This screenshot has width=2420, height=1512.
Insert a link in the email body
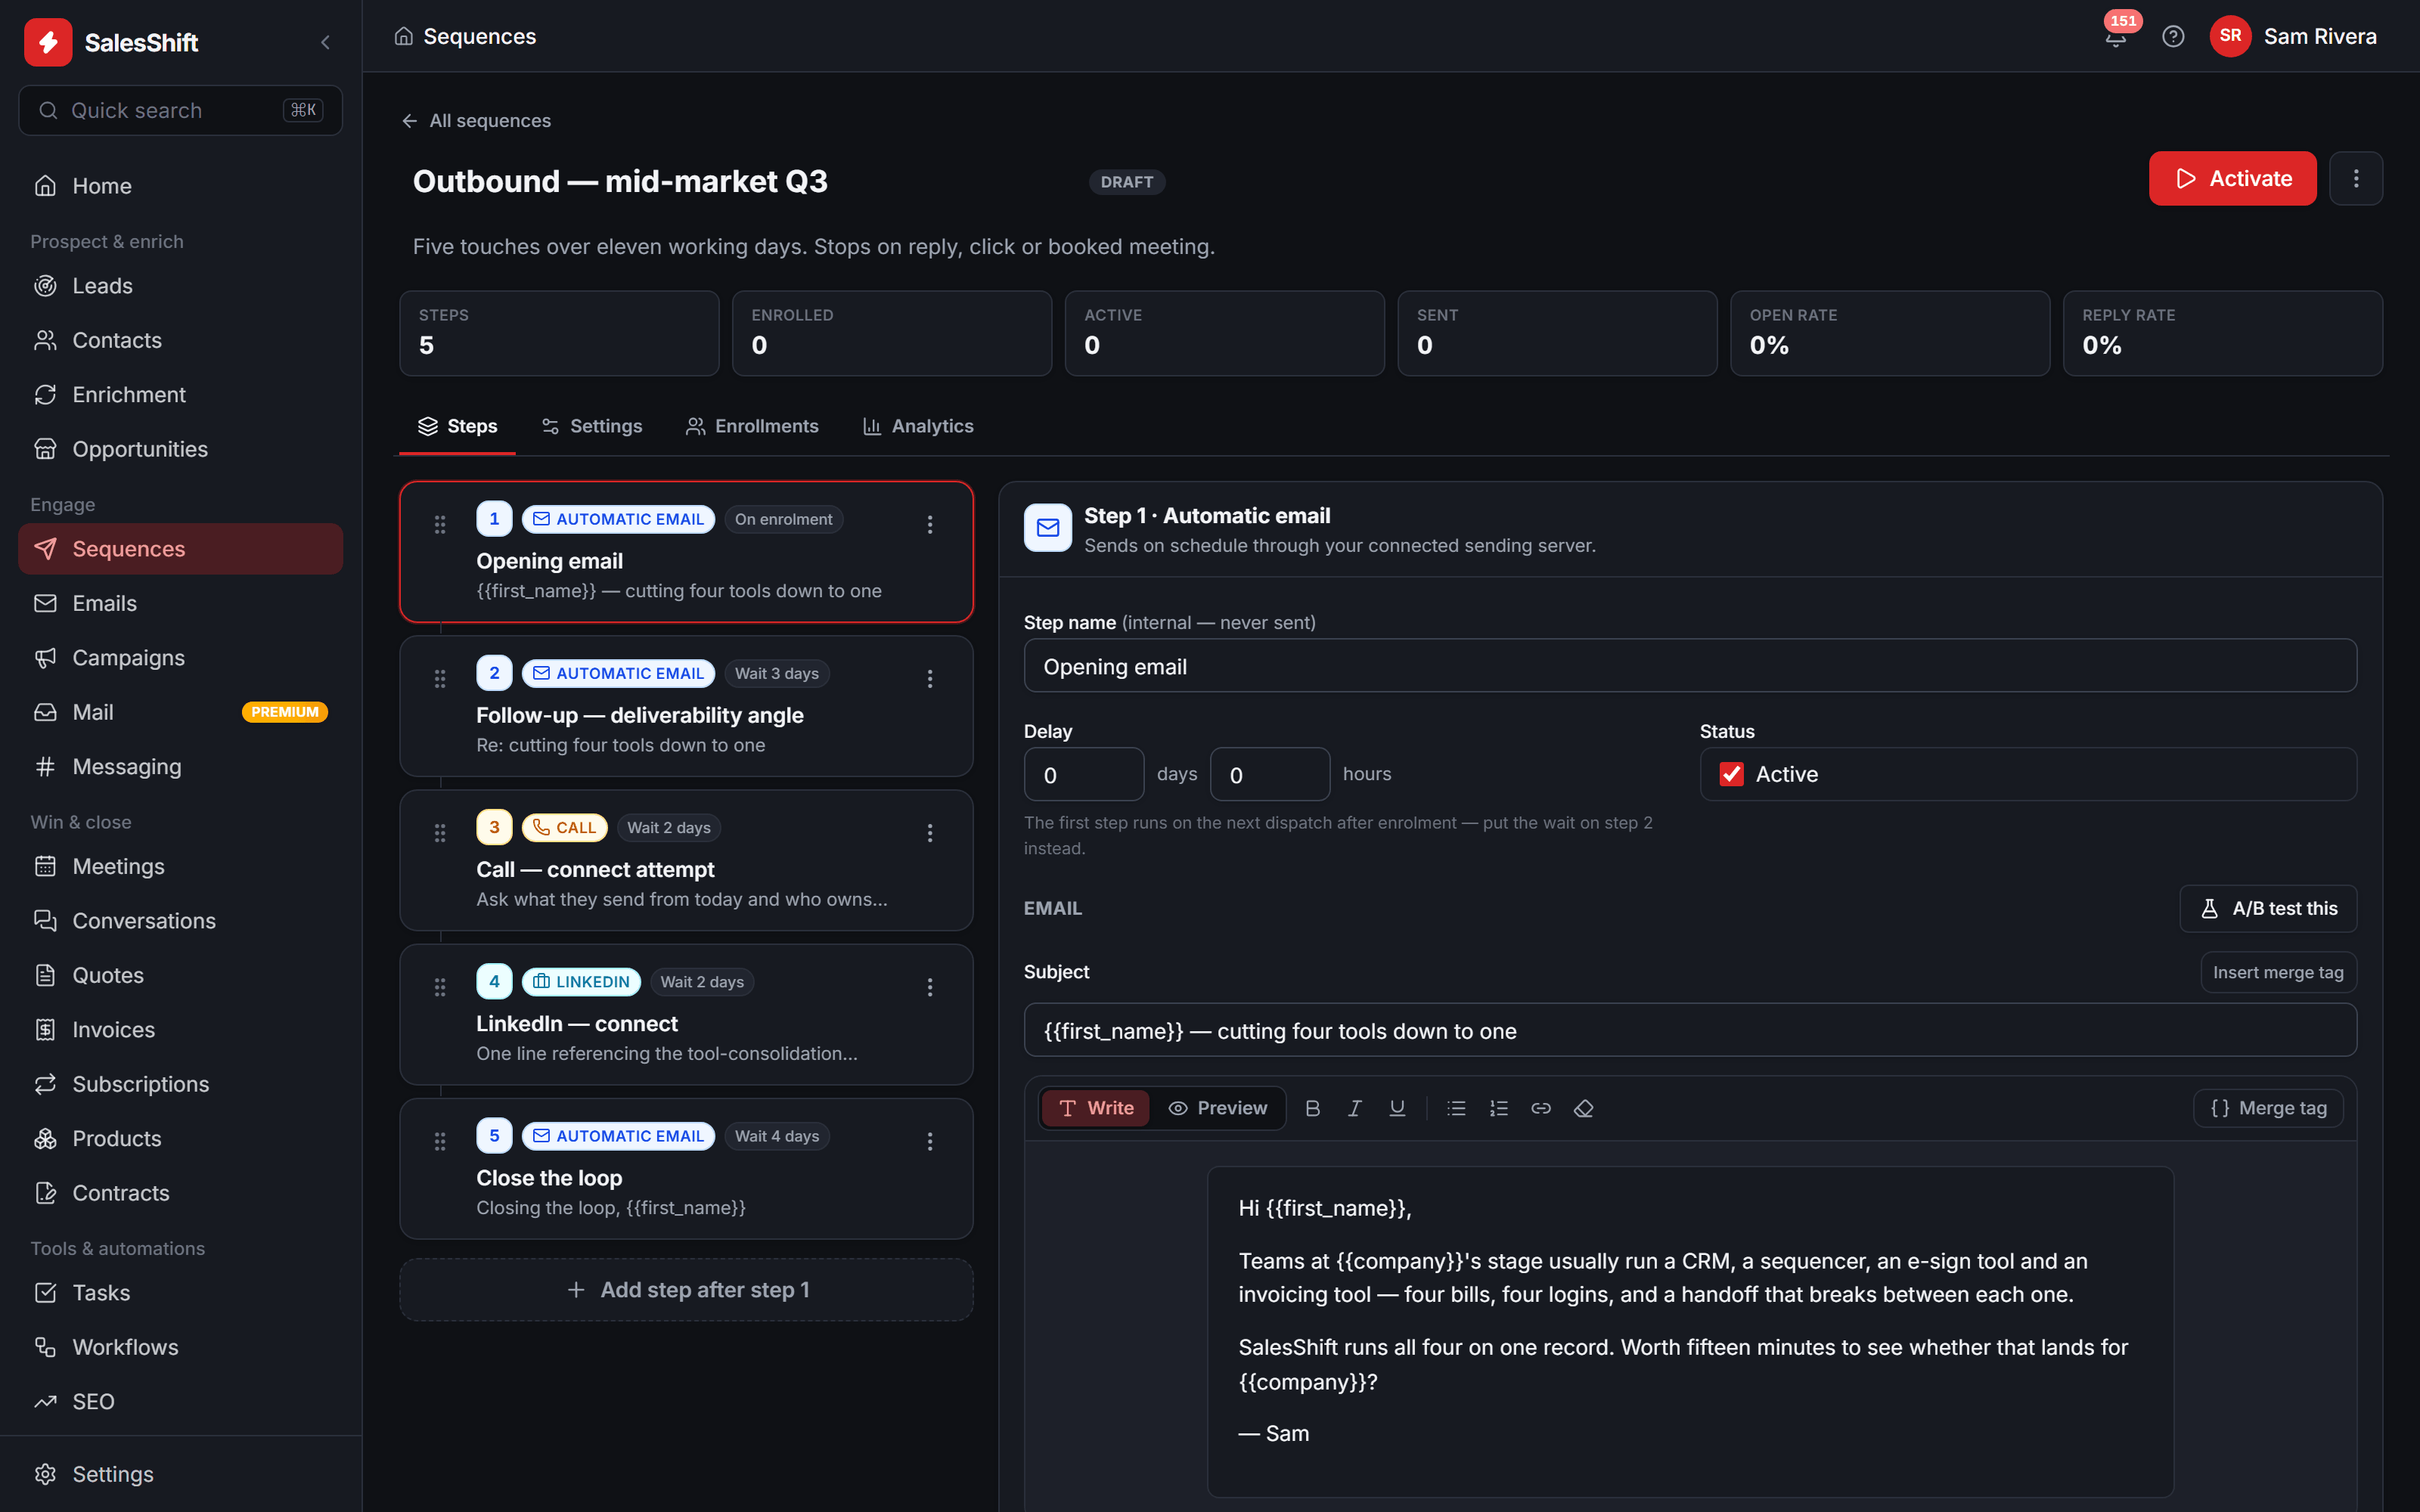pyautogui.click(x=1541, y=1108)
